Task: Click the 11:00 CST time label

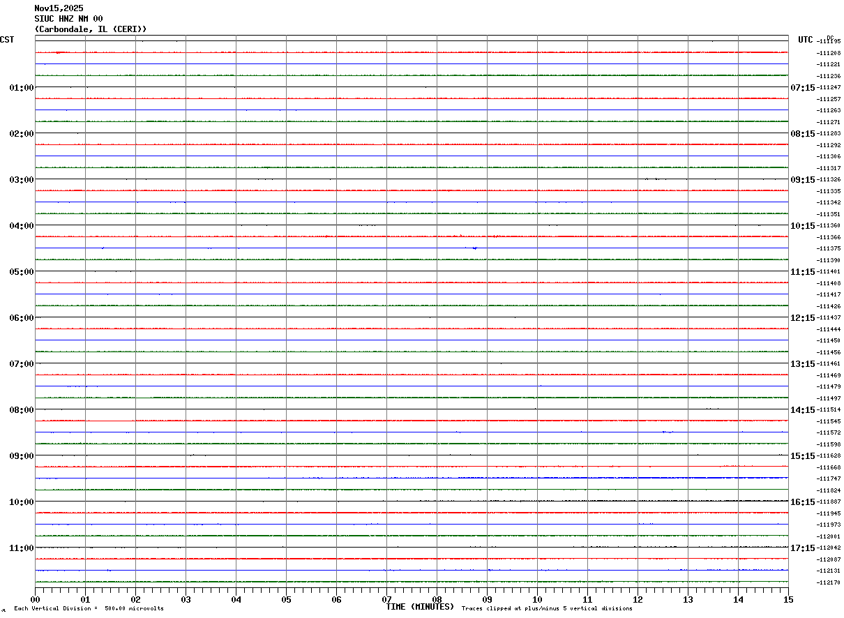Action: tap(22, 548)
